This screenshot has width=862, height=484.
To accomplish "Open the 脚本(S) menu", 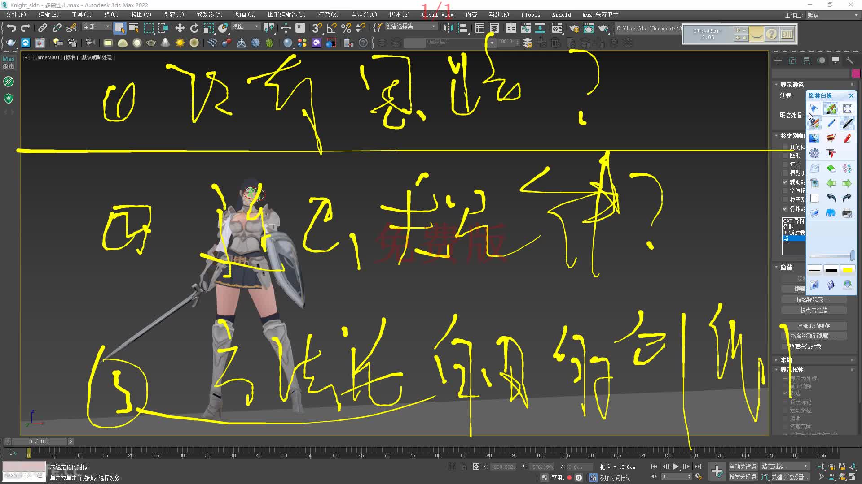I will (x=400, y=15).
